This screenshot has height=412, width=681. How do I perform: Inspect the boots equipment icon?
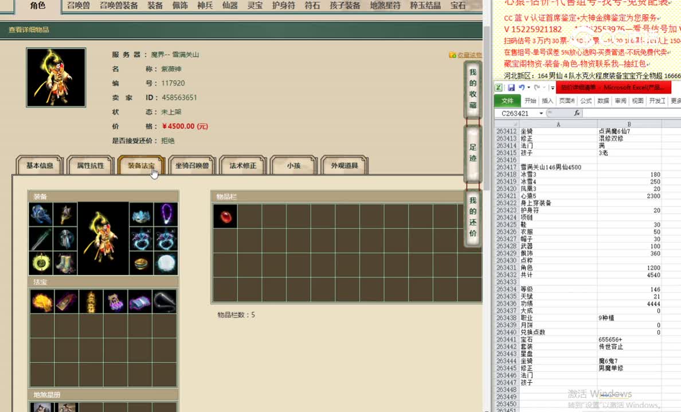tap(65, 263)
